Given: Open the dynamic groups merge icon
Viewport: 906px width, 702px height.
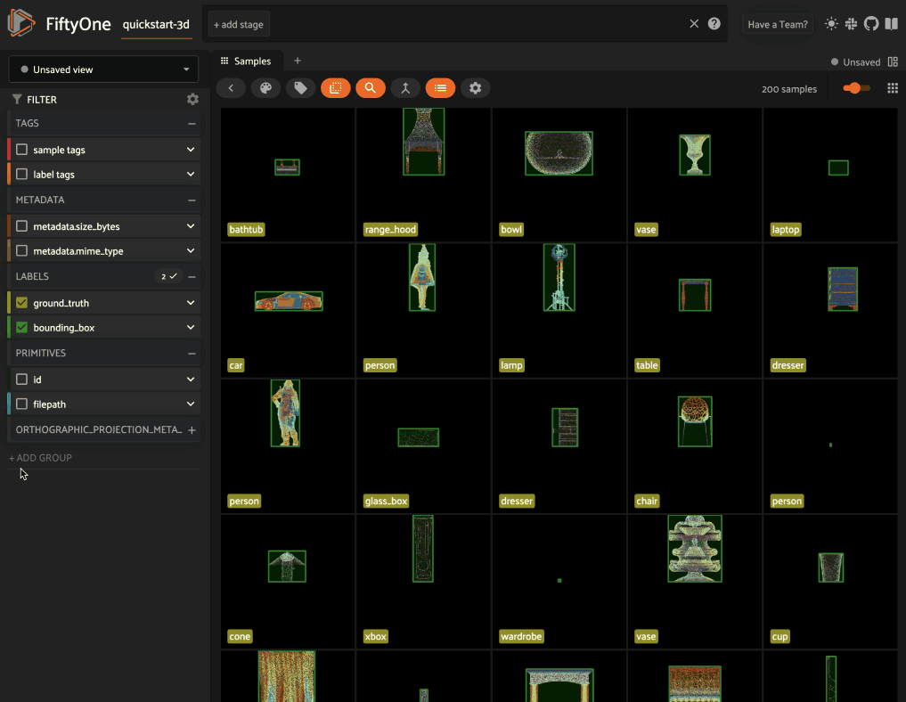Looking at the screenshot, I should coord(405,88).
